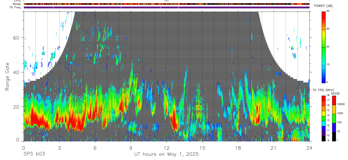Click the 10 blue noise legend swatch
This screenshot has height=160, width=348.
(334, 128)
